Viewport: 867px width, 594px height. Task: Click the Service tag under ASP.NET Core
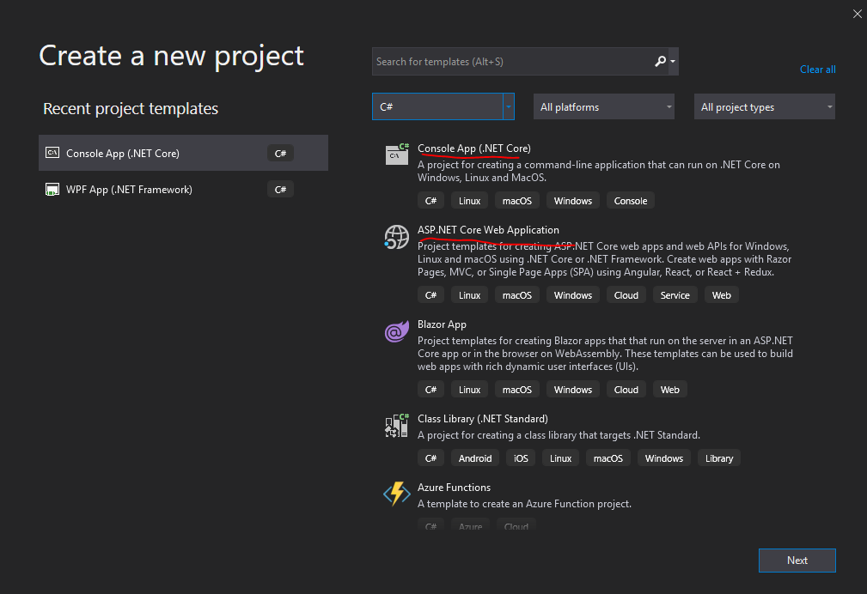[675, 295]
